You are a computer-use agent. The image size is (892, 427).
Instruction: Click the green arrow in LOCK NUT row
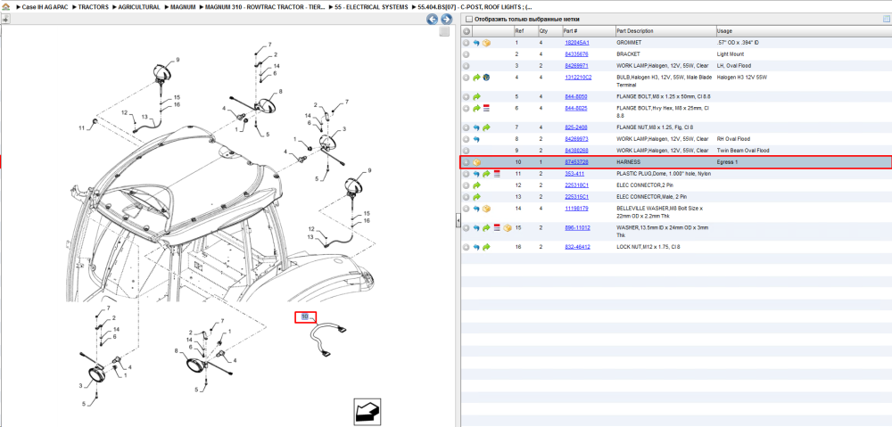486,247
